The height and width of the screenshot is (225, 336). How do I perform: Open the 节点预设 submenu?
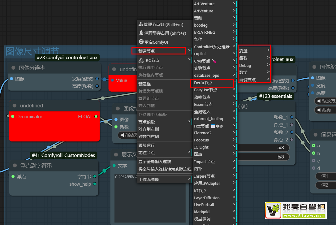[164, 122]
